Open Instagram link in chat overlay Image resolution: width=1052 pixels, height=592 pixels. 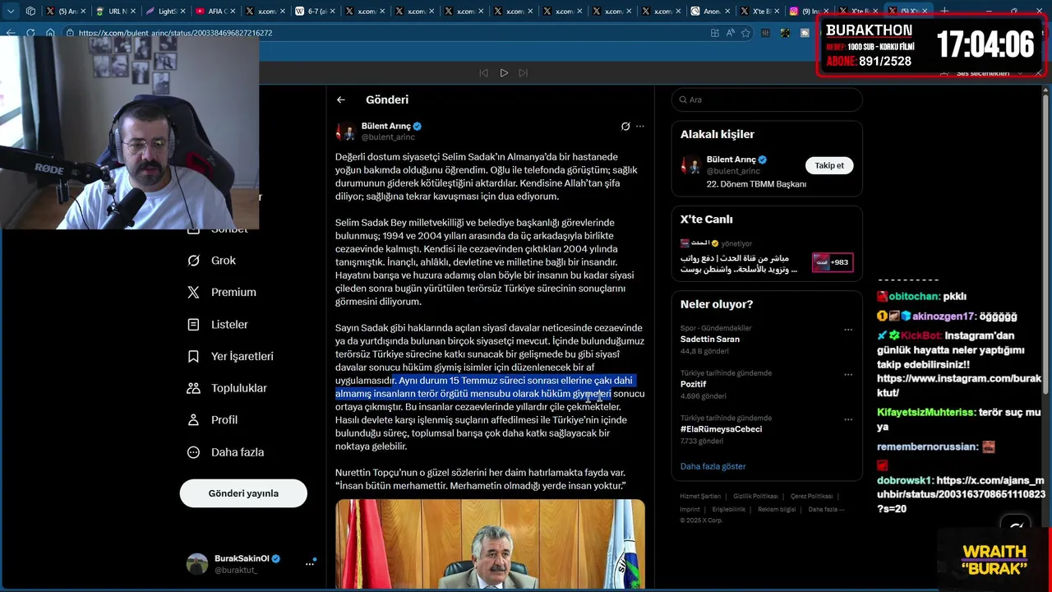(958, 386)
